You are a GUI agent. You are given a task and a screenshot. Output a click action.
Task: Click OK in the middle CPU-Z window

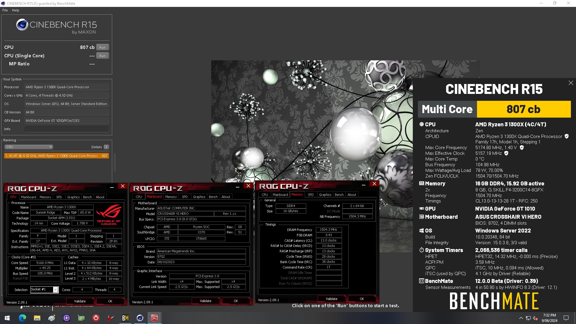tap(236, 301)
